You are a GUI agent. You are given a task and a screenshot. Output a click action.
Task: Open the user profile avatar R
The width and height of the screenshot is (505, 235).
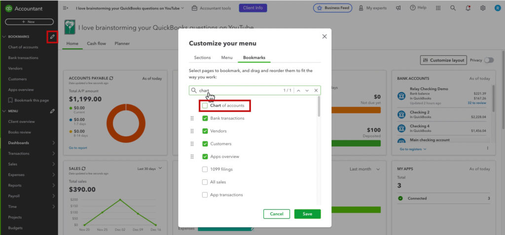[498, 8]
